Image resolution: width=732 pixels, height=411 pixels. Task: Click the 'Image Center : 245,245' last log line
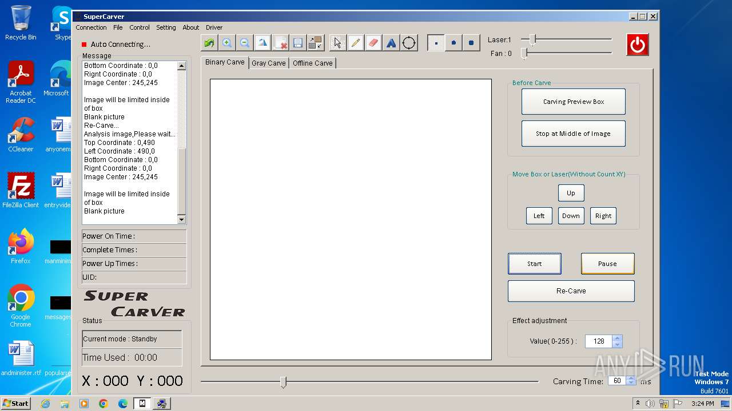121,177
